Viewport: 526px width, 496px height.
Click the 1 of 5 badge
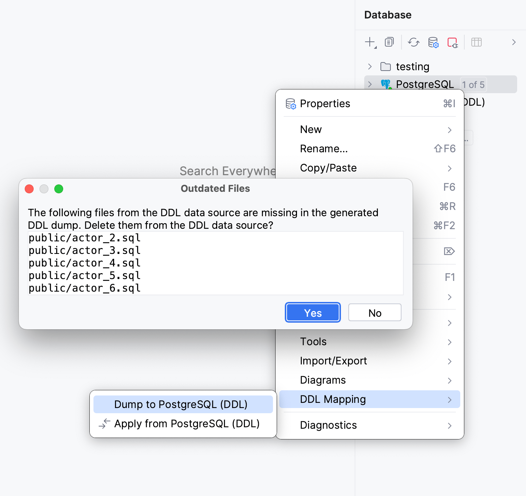point(473,84)
